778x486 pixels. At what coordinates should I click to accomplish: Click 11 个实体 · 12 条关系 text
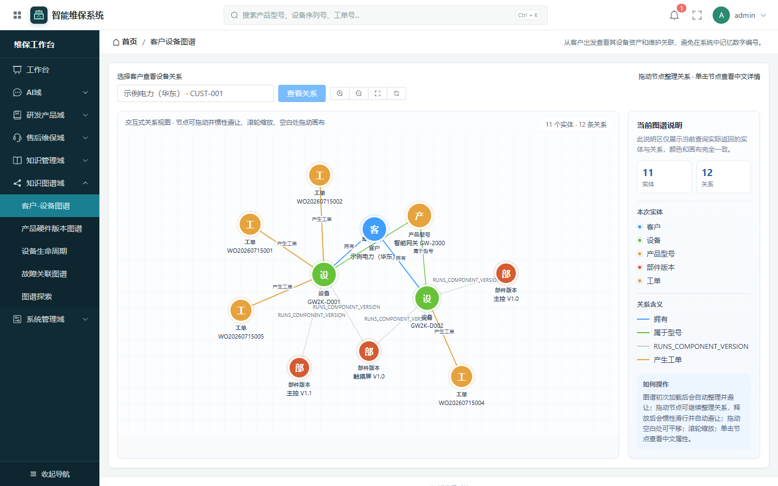pyautogui.click(x=576, y=125)
